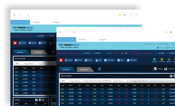Go to page 3 of stock quotes
Viewport: 175px width, 106px height.
coord(138,81)
